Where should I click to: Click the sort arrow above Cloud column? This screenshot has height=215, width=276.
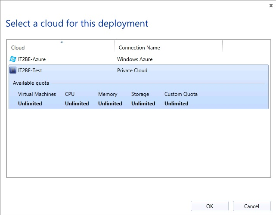click(x=62, y=42)
